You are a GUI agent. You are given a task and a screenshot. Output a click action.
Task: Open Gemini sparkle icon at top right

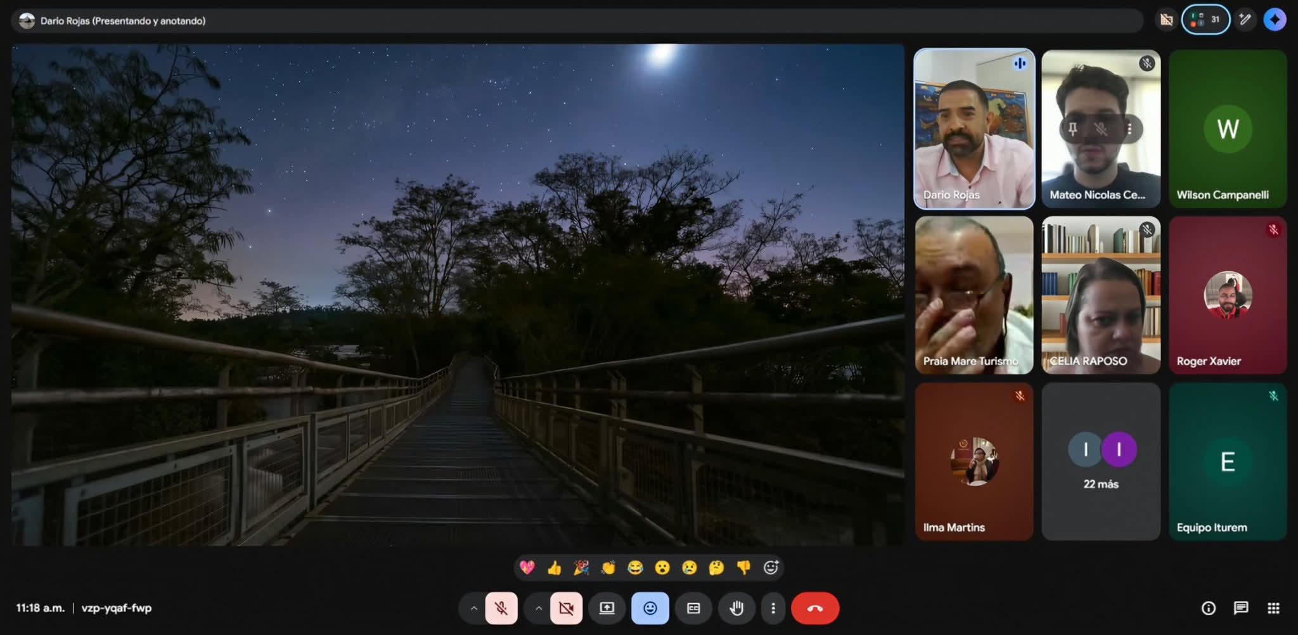pos(1275,20)
